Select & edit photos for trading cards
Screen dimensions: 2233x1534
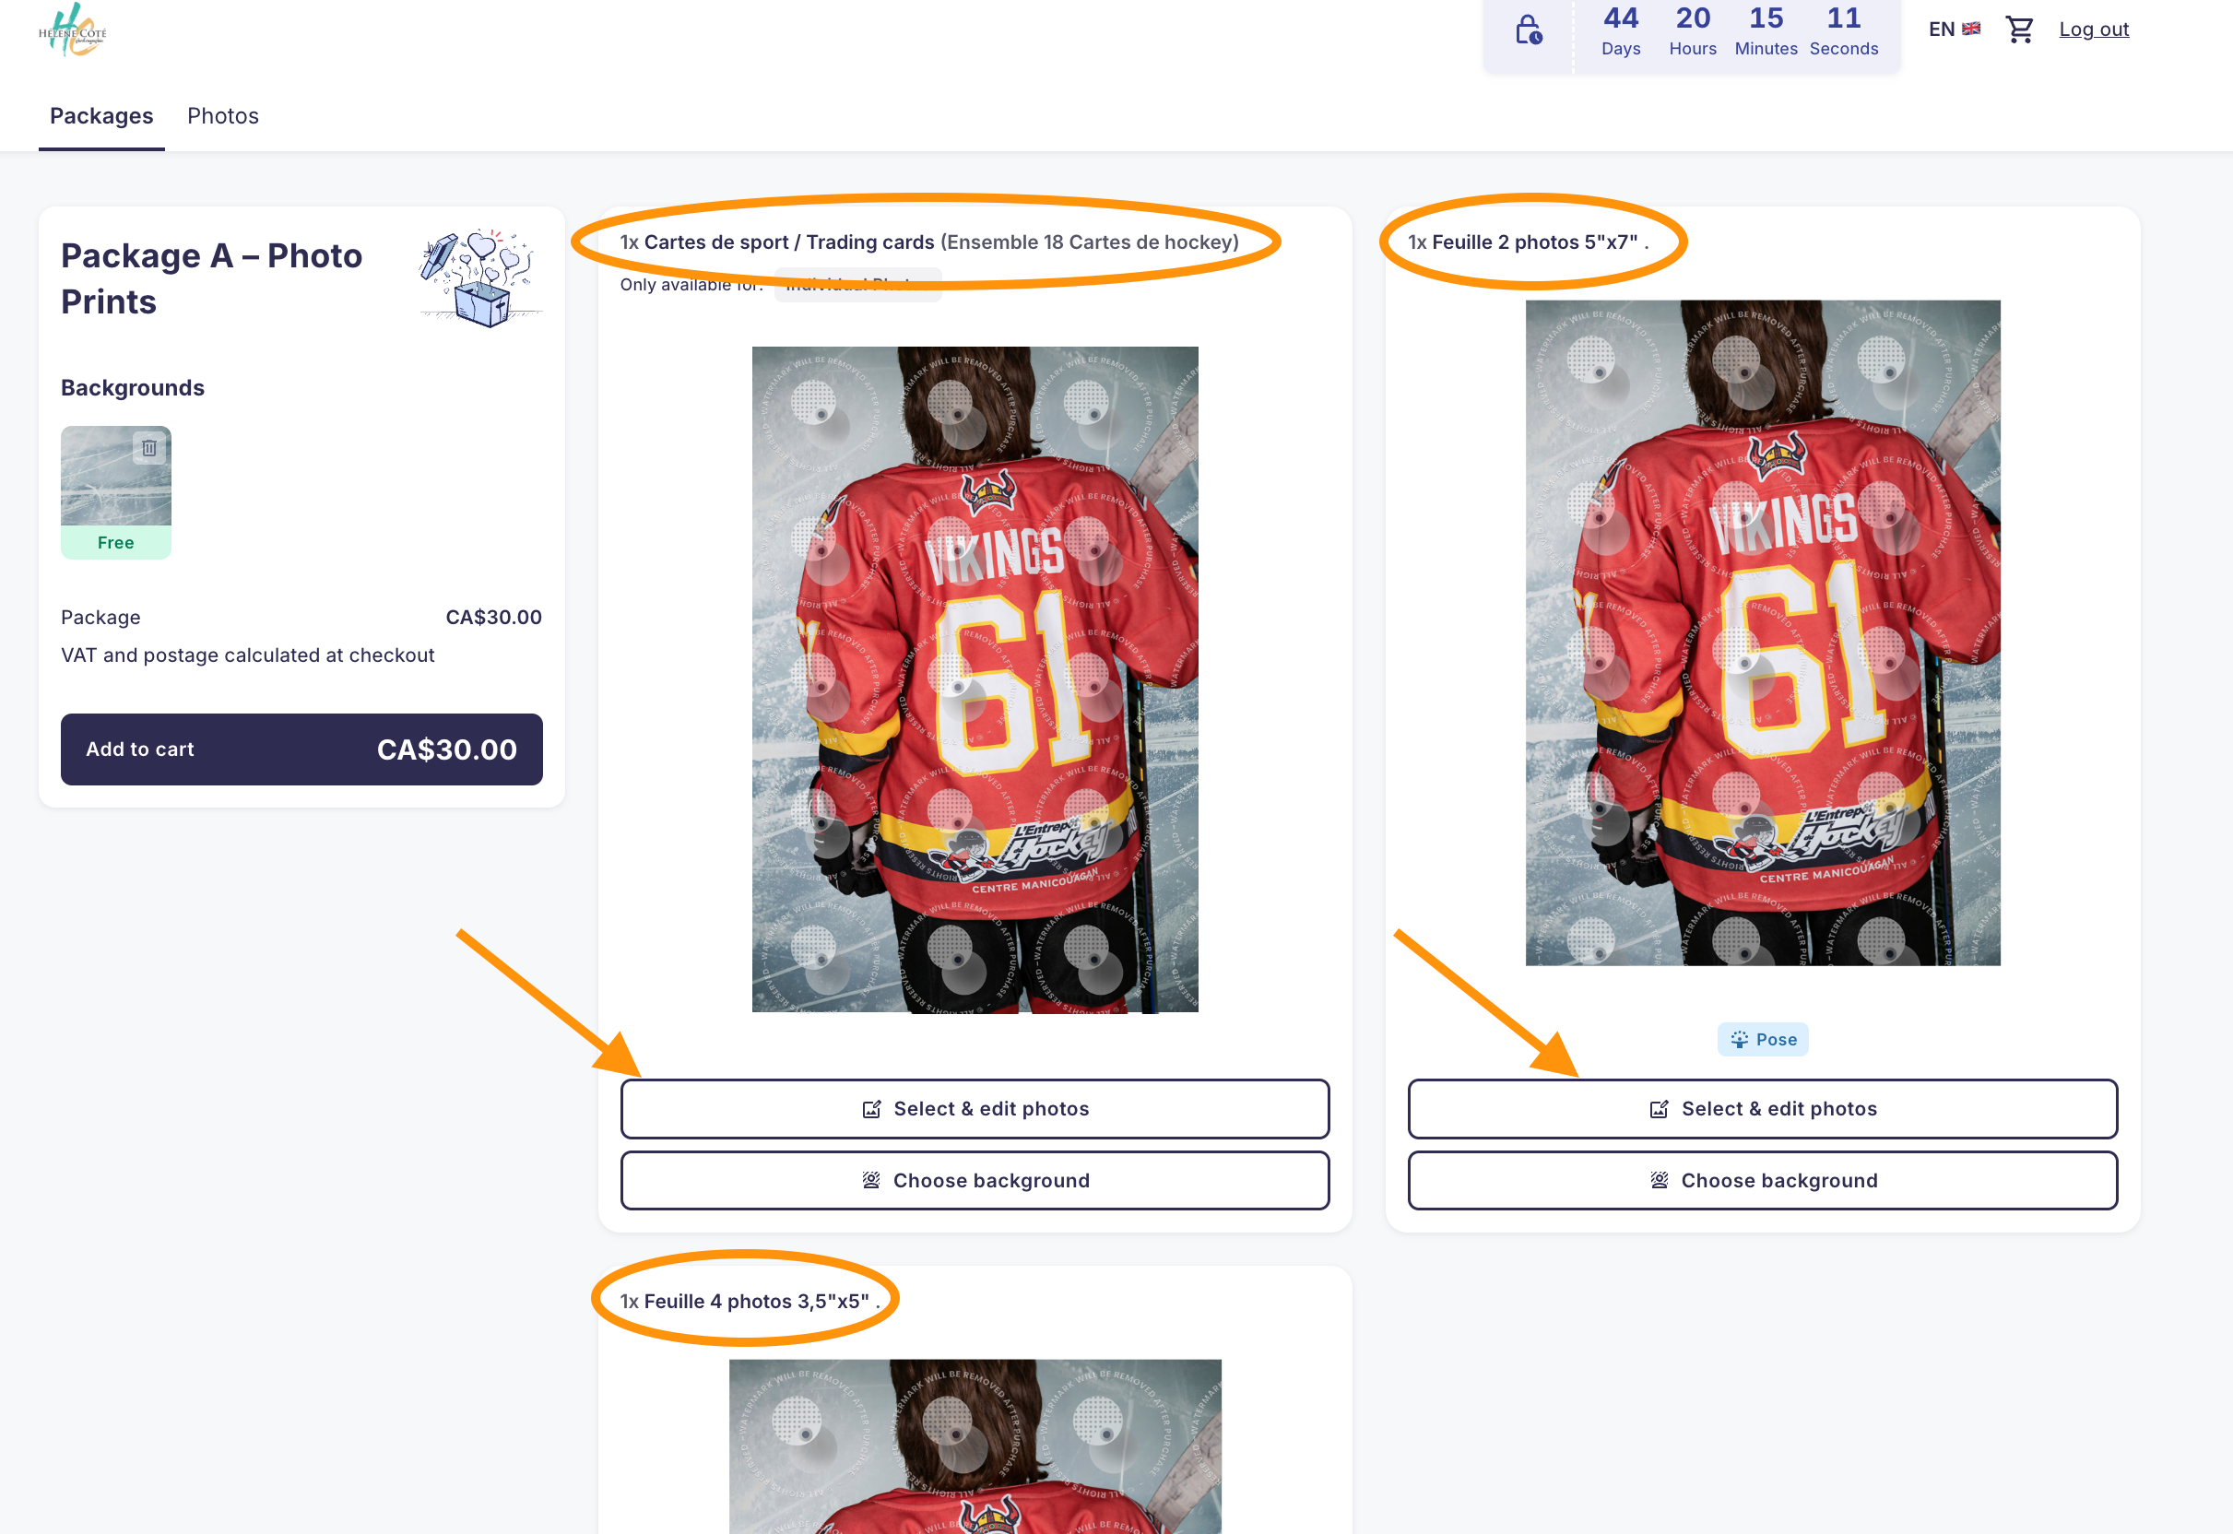click(975, 1109)
